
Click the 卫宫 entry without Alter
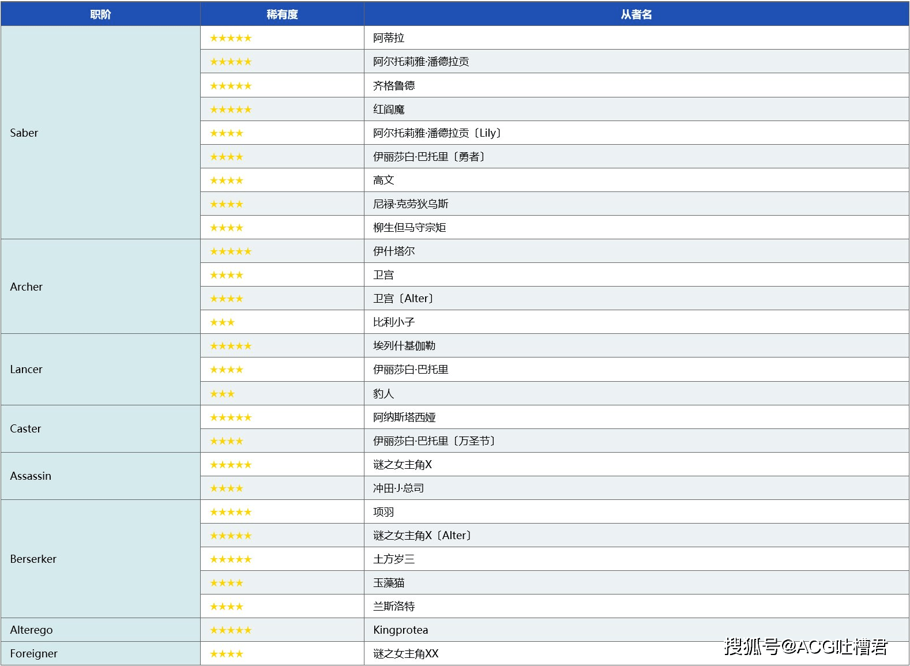click(383, 275)
